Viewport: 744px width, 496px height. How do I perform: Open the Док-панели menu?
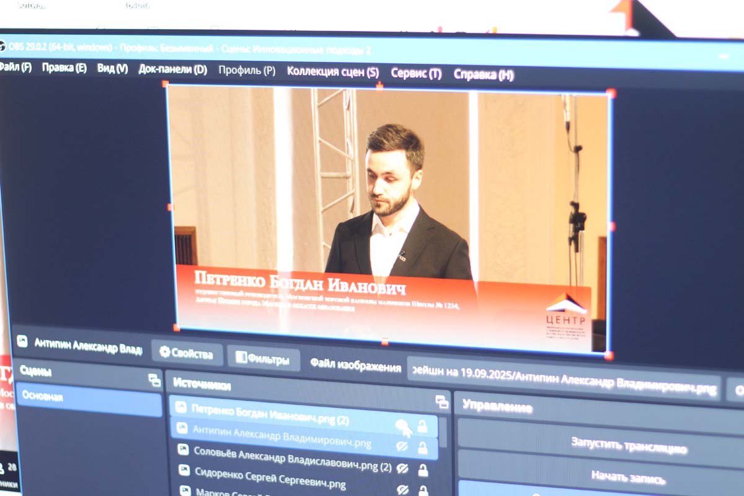pos(172,69)
